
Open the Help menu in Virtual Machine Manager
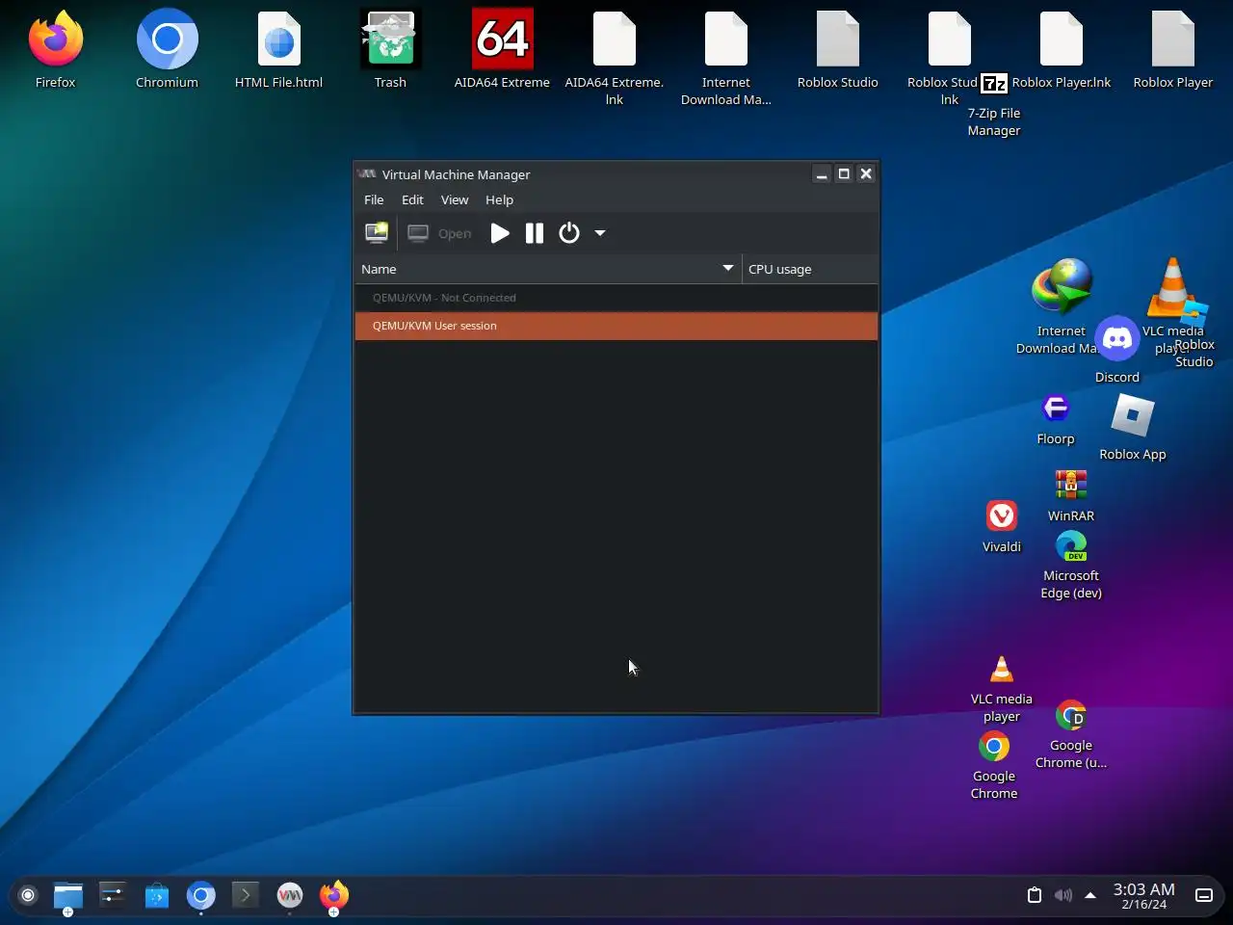tap(499, 199)
